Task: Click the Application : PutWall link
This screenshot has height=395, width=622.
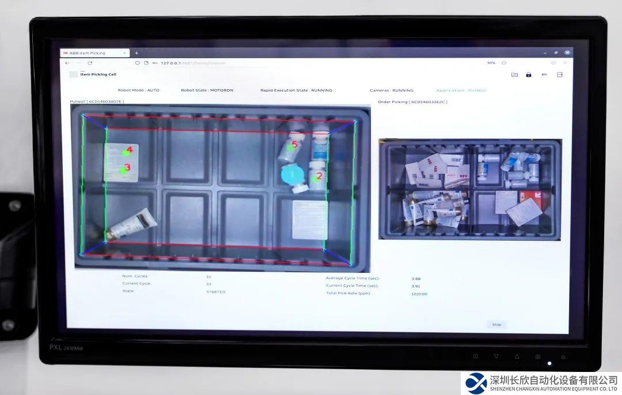Action: point(461,90)
